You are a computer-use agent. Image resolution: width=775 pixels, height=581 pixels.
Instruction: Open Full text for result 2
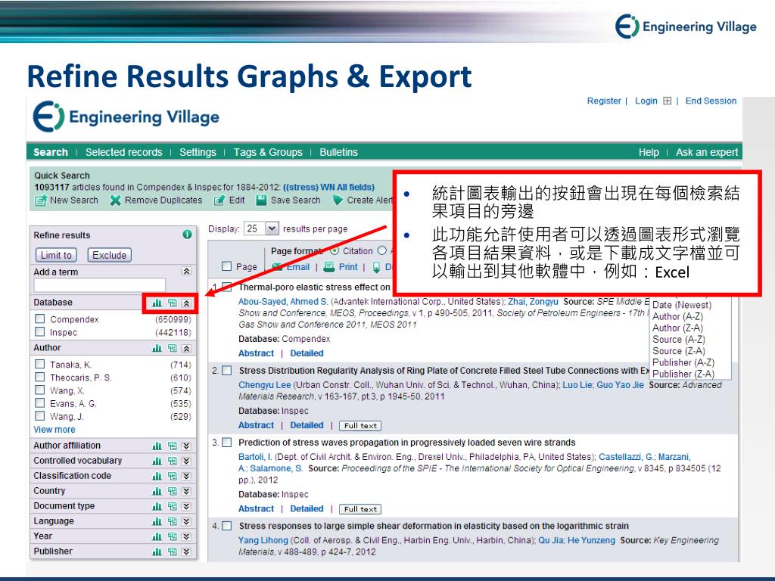[361, 425]
